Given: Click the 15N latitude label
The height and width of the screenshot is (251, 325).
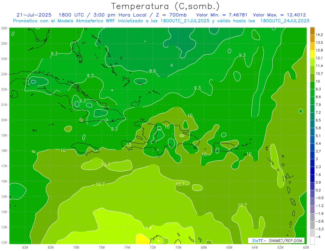Looking at the screenshot, I should click(4, 196).
